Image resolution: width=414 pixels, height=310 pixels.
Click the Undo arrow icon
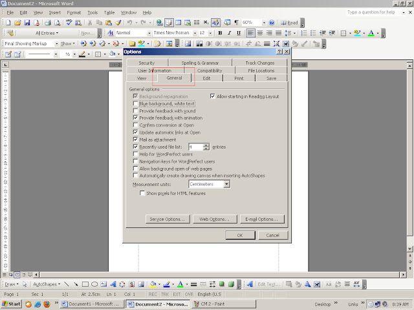129,23
